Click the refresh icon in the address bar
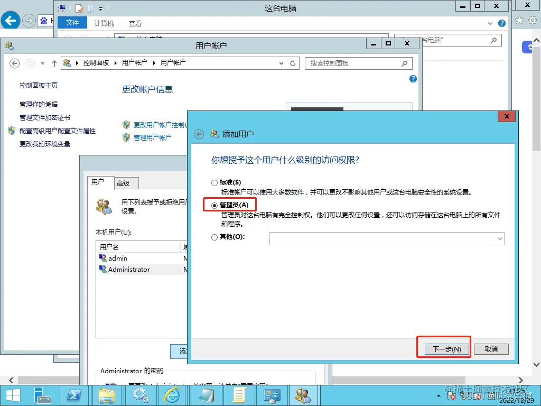541x406 pixels. 293,63
